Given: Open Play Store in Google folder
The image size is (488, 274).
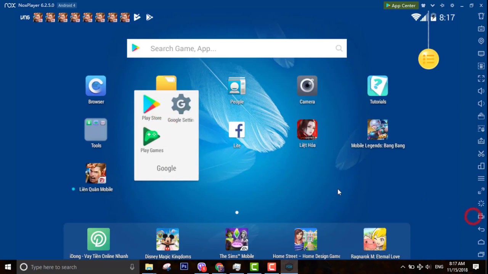Looking at the screenshot, I should pyautogui.click(x=152, y=104).
